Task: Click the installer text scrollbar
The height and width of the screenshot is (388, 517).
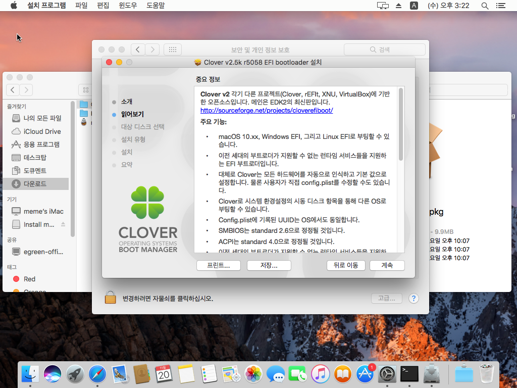Action: pyautogui.click(x=401, y=124)
